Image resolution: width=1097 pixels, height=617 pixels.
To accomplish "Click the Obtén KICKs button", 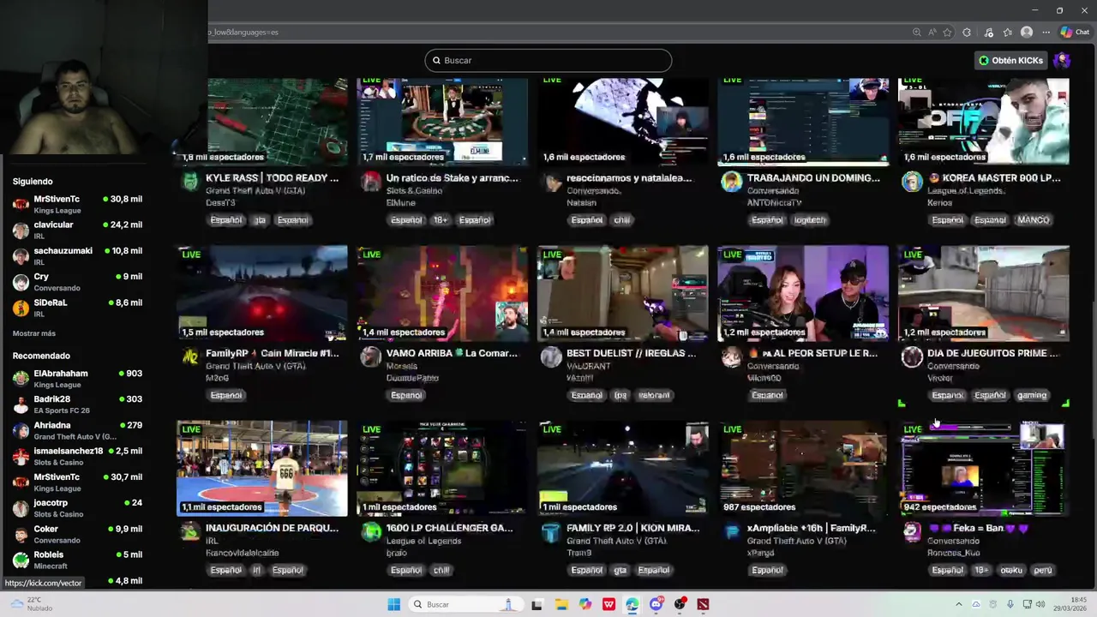I will click(1011, 60).
